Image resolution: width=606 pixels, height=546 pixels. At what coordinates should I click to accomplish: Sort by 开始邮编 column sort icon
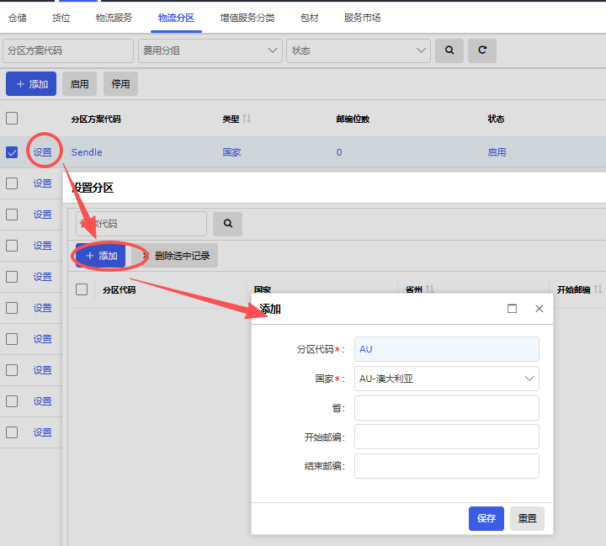click(598, 289)
